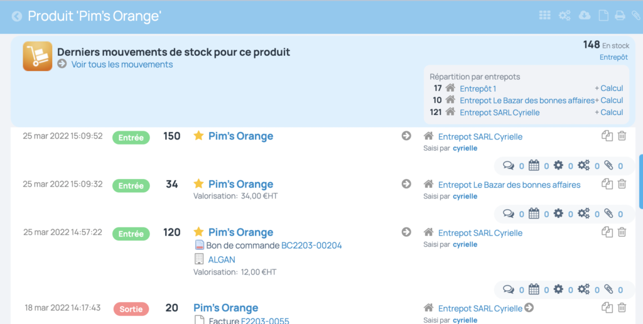The height and width of the screenshot is (324, 643).
Task: Open order BC2203-00204 link
Action: pos(311,246)
